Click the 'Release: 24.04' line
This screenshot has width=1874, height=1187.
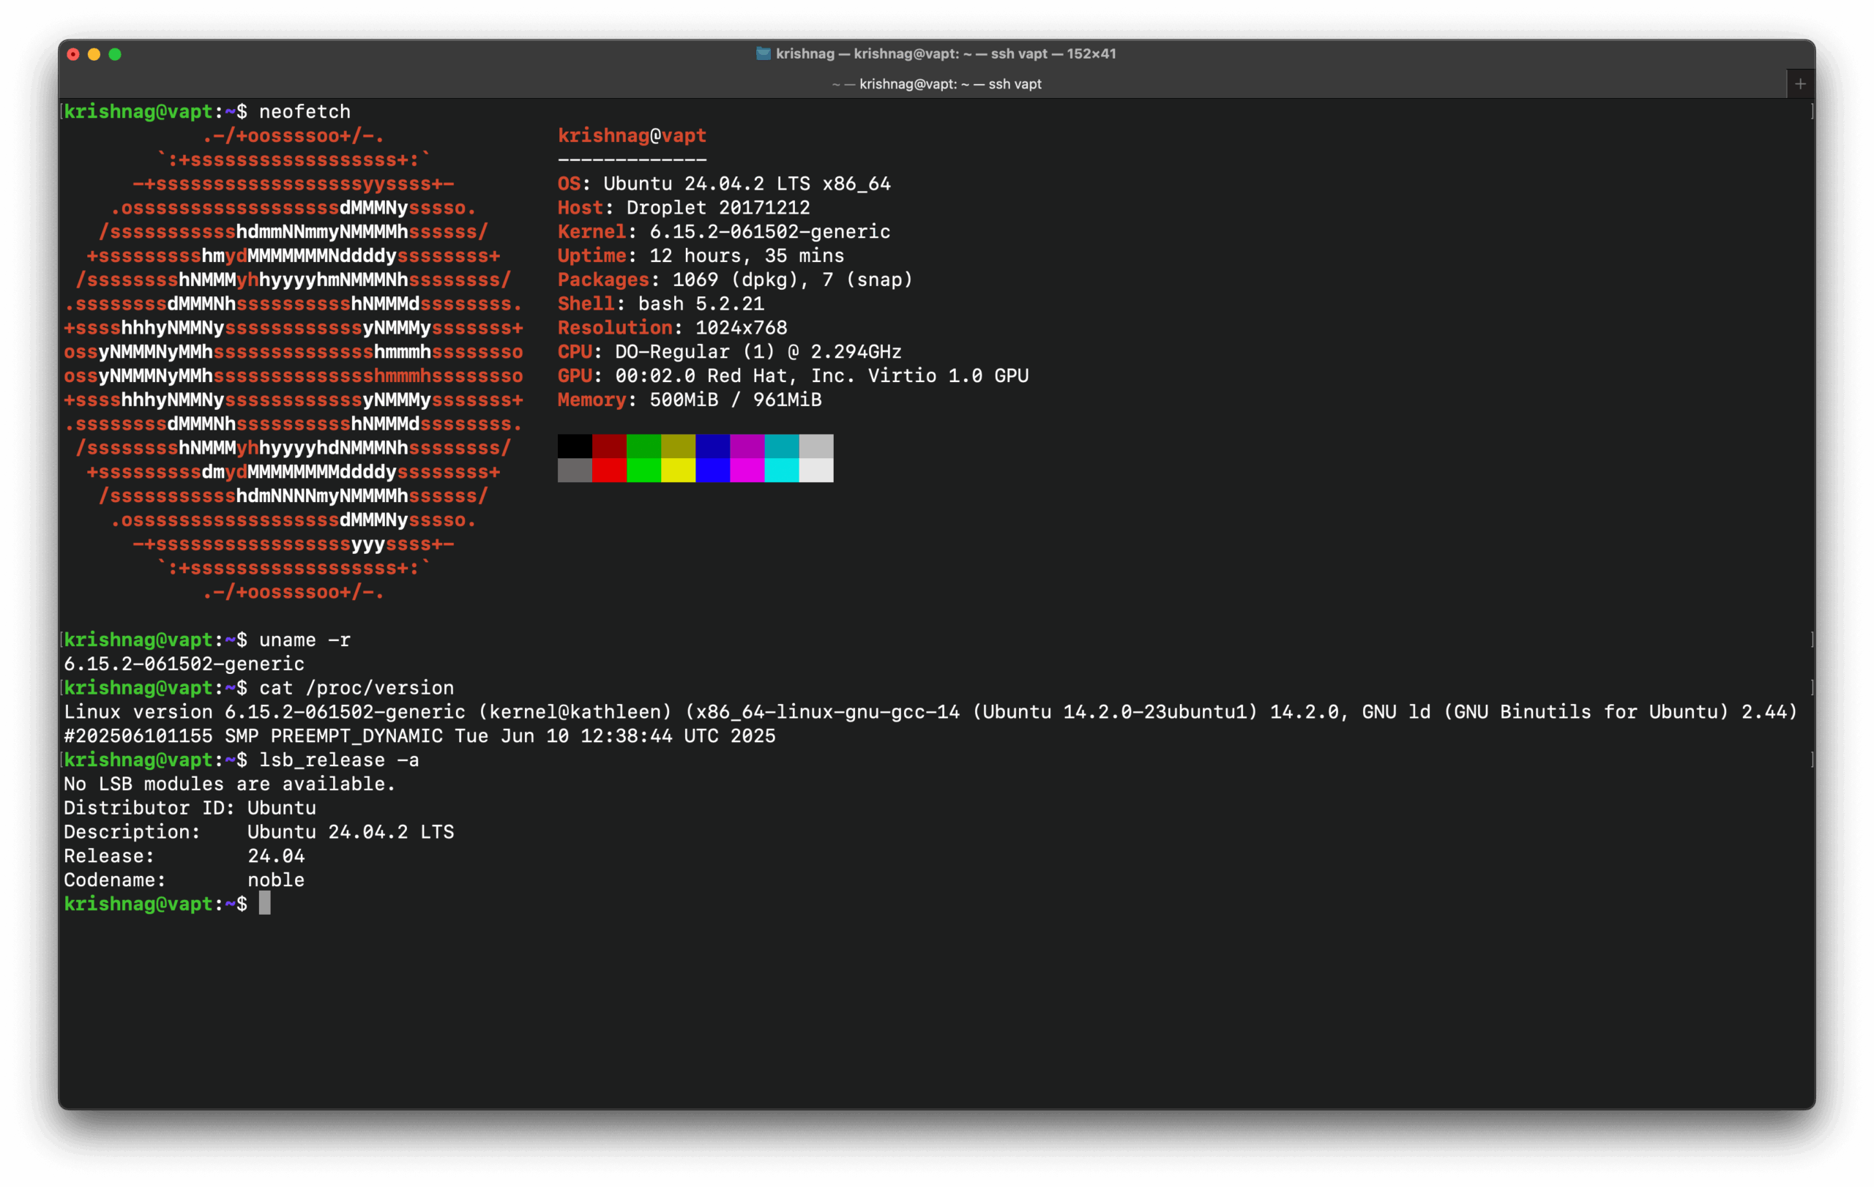click(x=184, y=856)
